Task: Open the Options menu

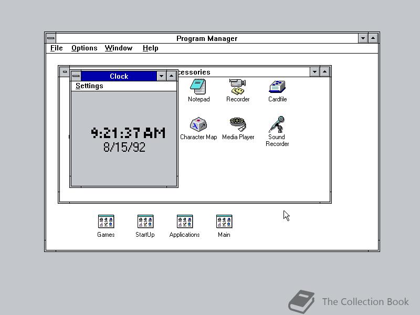Action: point(84,48)
